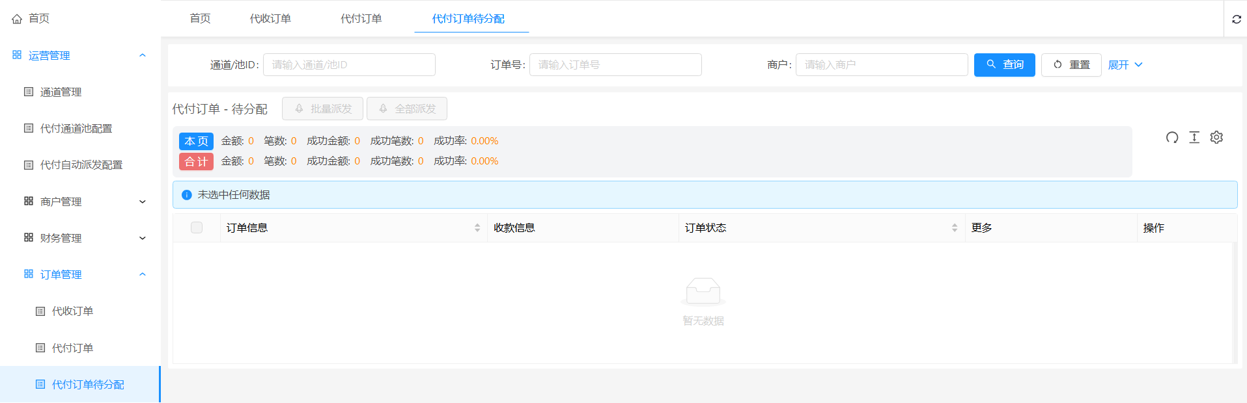Focus the 商户 input field
This screenshot has width=1247, height=403.
click(x=882, y=65)
